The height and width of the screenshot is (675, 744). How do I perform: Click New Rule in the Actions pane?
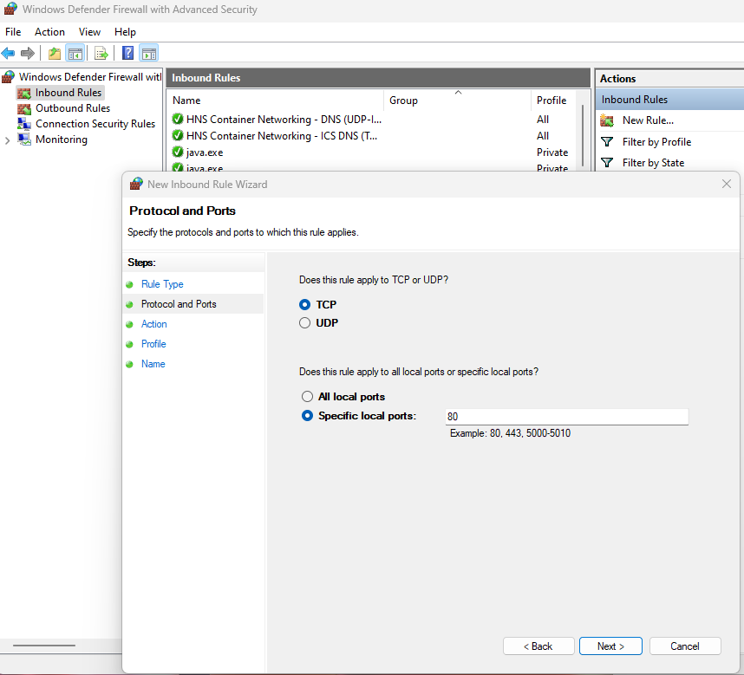(647, 120)
